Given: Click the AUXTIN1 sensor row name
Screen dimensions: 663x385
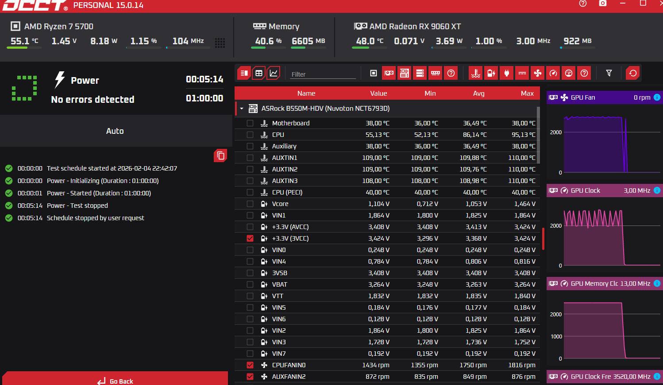Looking at the screenshot, I should pyautogui.click(x=285, y=158).
